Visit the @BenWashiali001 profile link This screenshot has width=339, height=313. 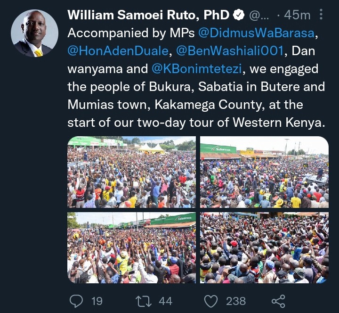click(230, 51)
